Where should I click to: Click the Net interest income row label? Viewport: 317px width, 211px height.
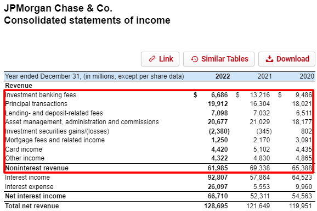point(36,196)
